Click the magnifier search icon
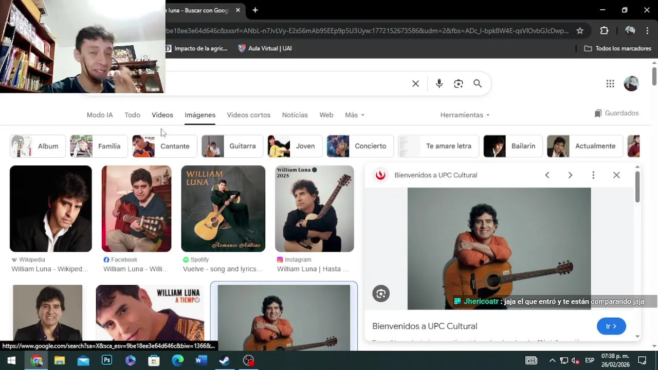 click(x=478, y=84)
